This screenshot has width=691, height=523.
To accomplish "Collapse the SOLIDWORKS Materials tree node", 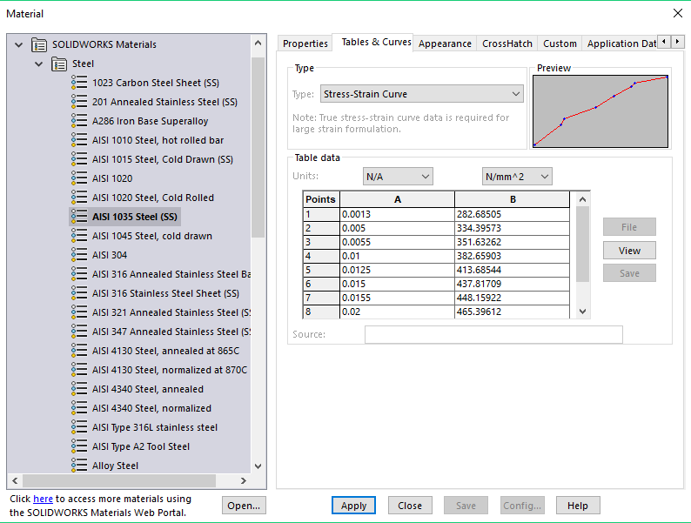I will tap(18, 44).
